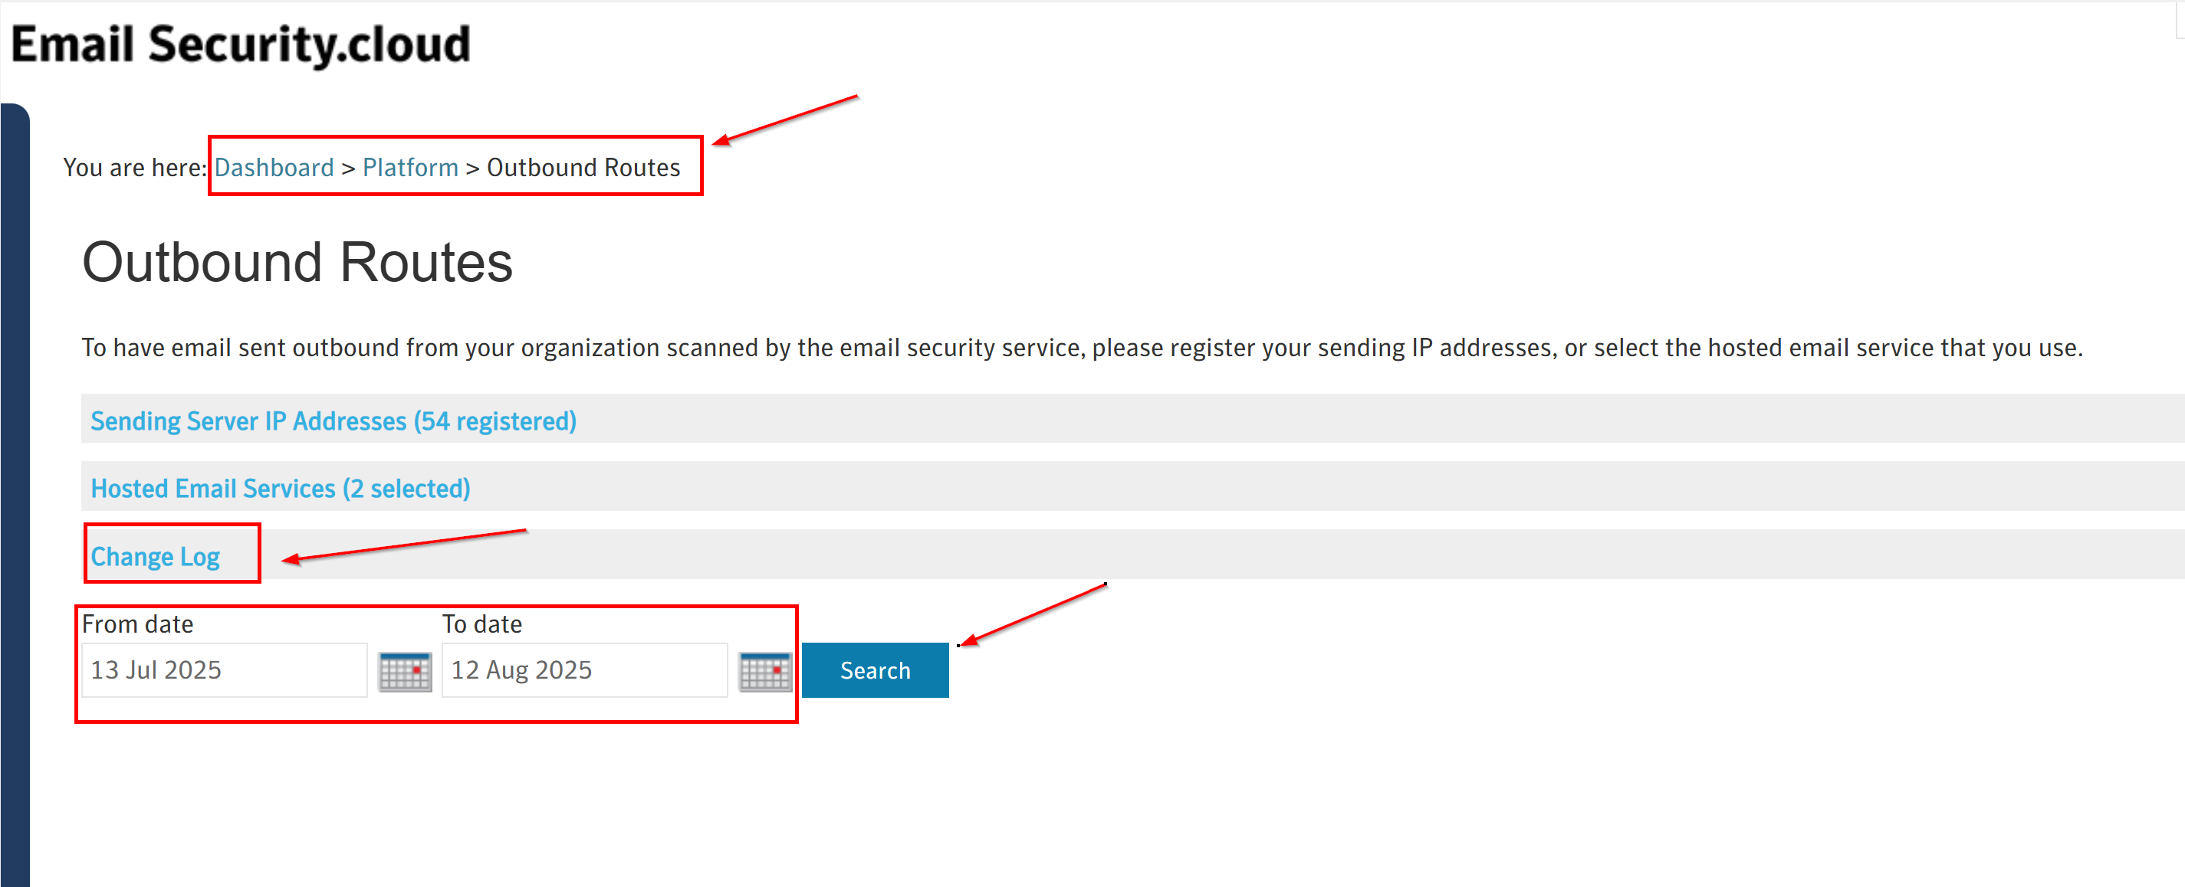Open the To date calendar picker icon
The width and height of the screenshot is (2185, 887).
pyautogui.click(x=764, y=672)
